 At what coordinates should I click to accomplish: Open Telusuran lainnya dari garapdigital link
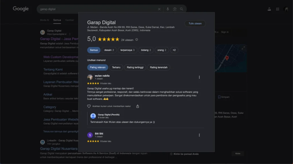coord(61,131)
